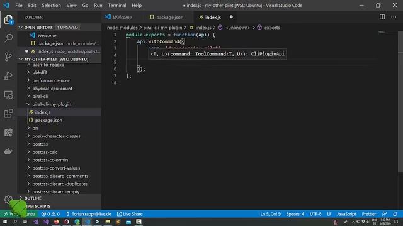Image resolution: width=403 pixels, height=226 pixels.
Task: Select package.json in Open Editors list
Action: (x=50, y=43)
